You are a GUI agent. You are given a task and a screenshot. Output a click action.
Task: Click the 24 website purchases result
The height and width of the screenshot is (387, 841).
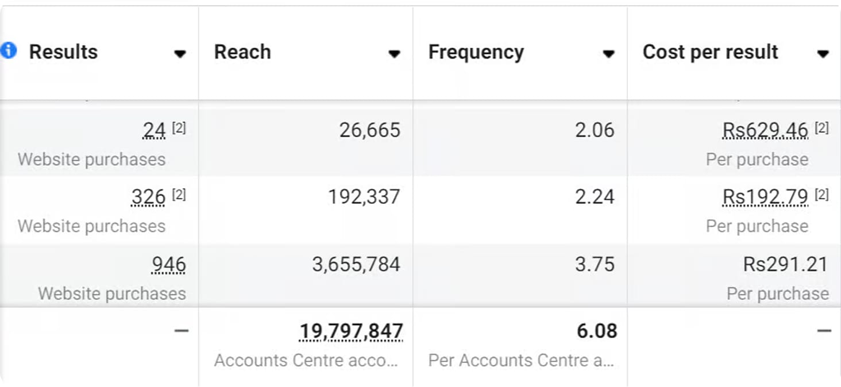click(x=154, y=131)
